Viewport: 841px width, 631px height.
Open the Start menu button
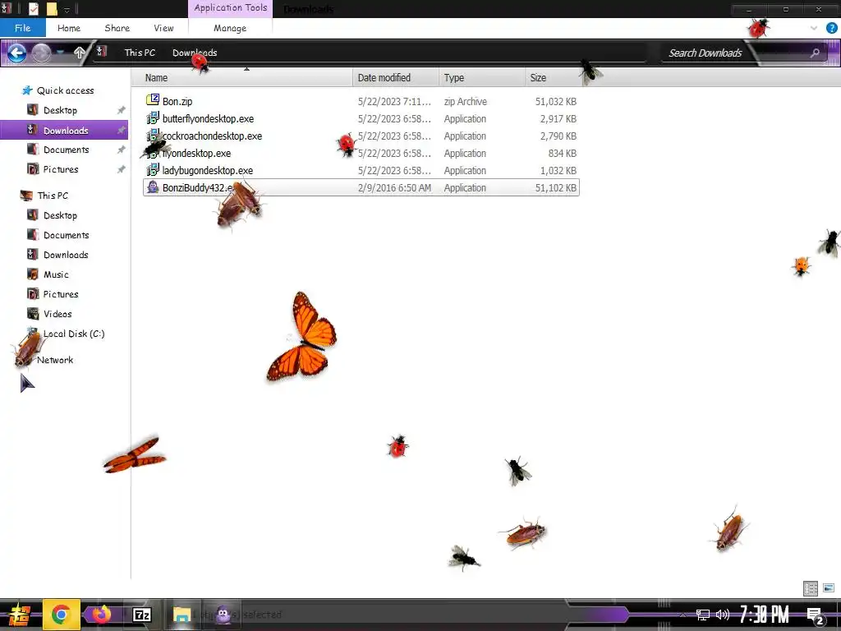19,615
